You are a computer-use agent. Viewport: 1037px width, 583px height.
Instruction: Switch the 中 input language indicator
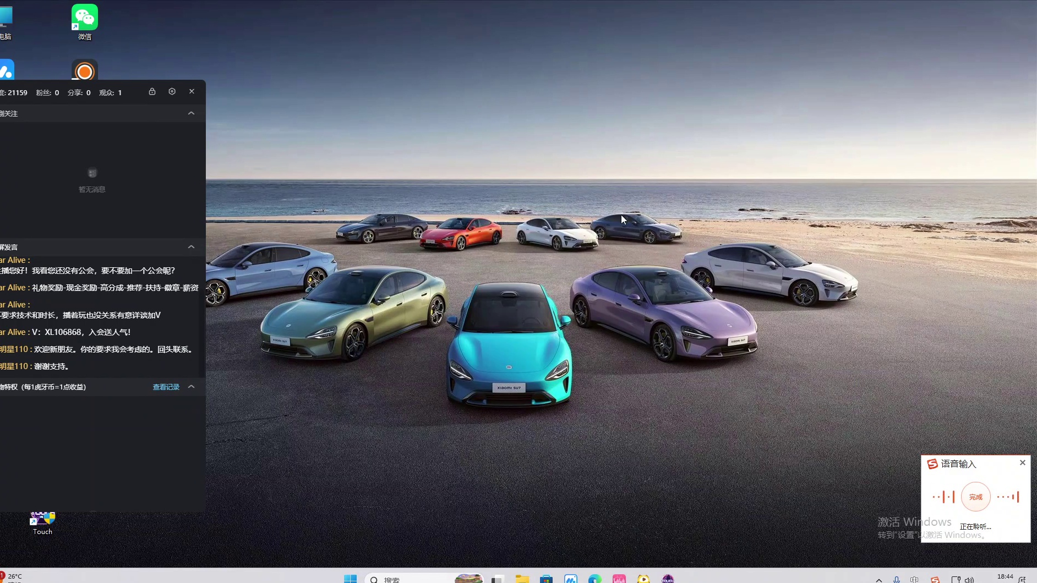pos(914,580)
